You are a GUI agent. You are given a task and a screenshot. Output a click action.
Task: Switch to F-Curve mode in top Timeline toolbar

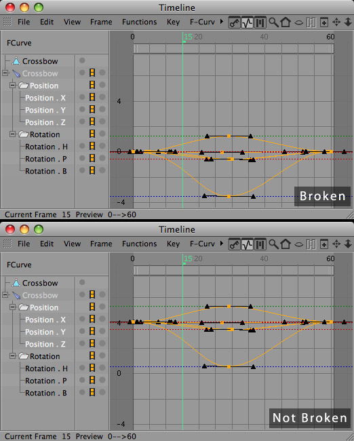(x=247, y=22)
